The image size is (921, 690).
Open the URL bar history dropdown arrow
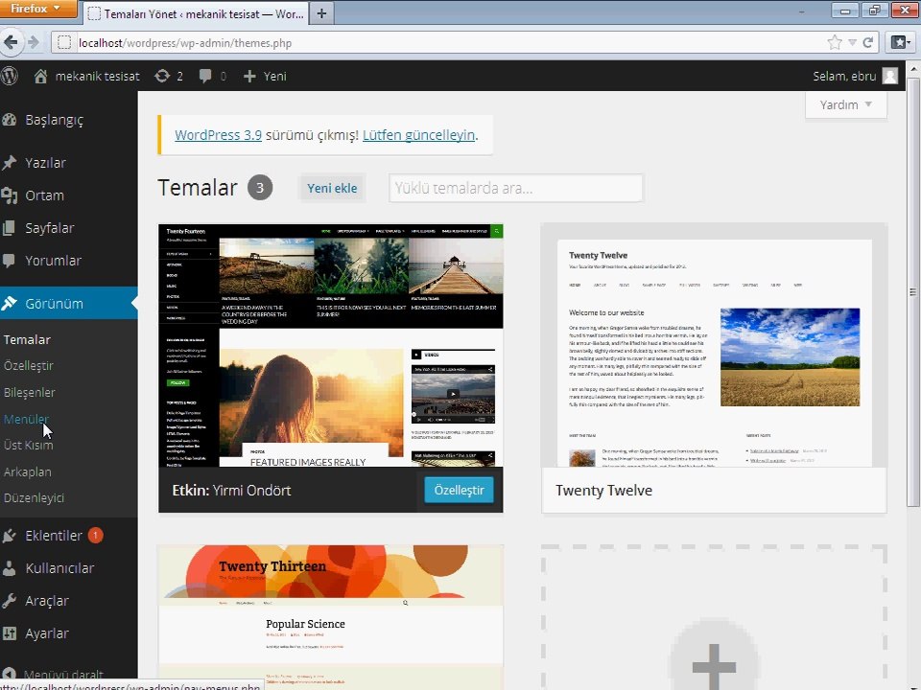(852, 42)
